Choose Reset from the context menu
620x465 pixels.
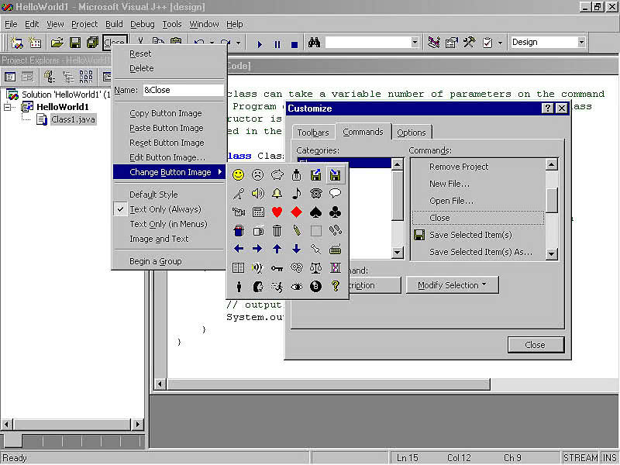click(x=169, y=53)
